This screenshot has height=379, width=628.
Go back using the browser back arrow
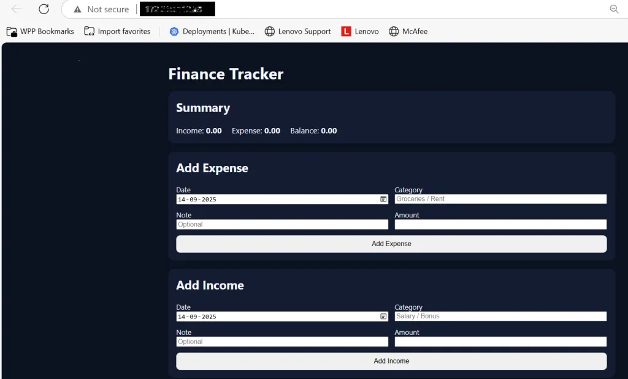16,9
